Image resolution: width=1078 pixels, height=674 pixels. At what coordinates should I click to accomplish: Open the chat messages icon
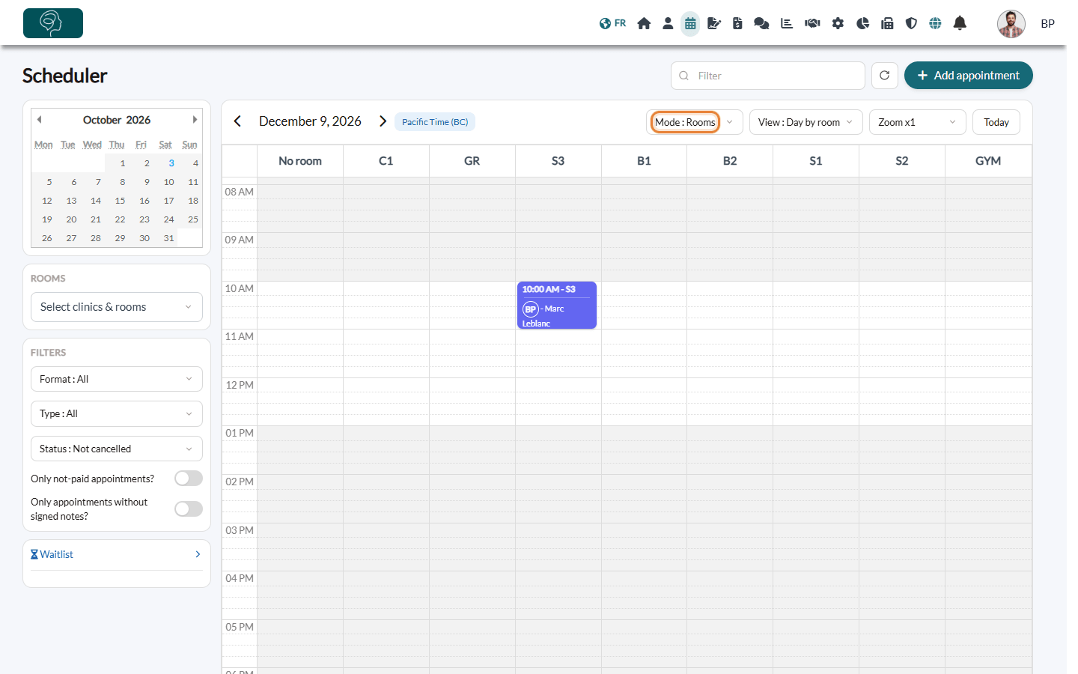click(x=761, y=23)
